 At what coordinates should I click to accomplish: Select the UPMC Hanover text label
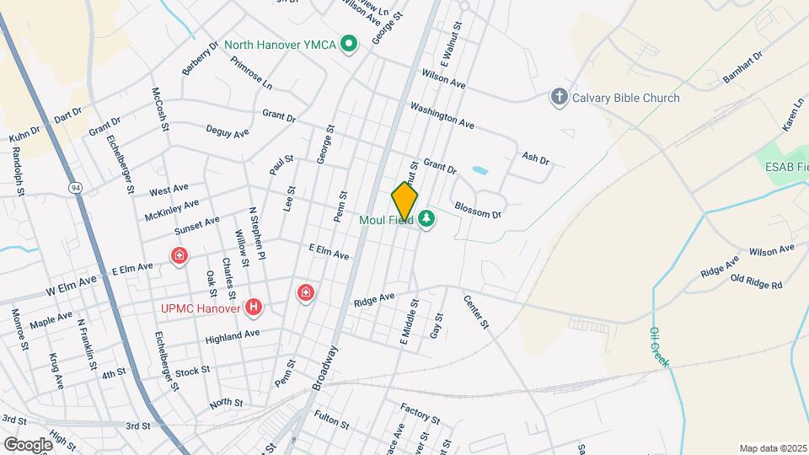click(201, 308)
